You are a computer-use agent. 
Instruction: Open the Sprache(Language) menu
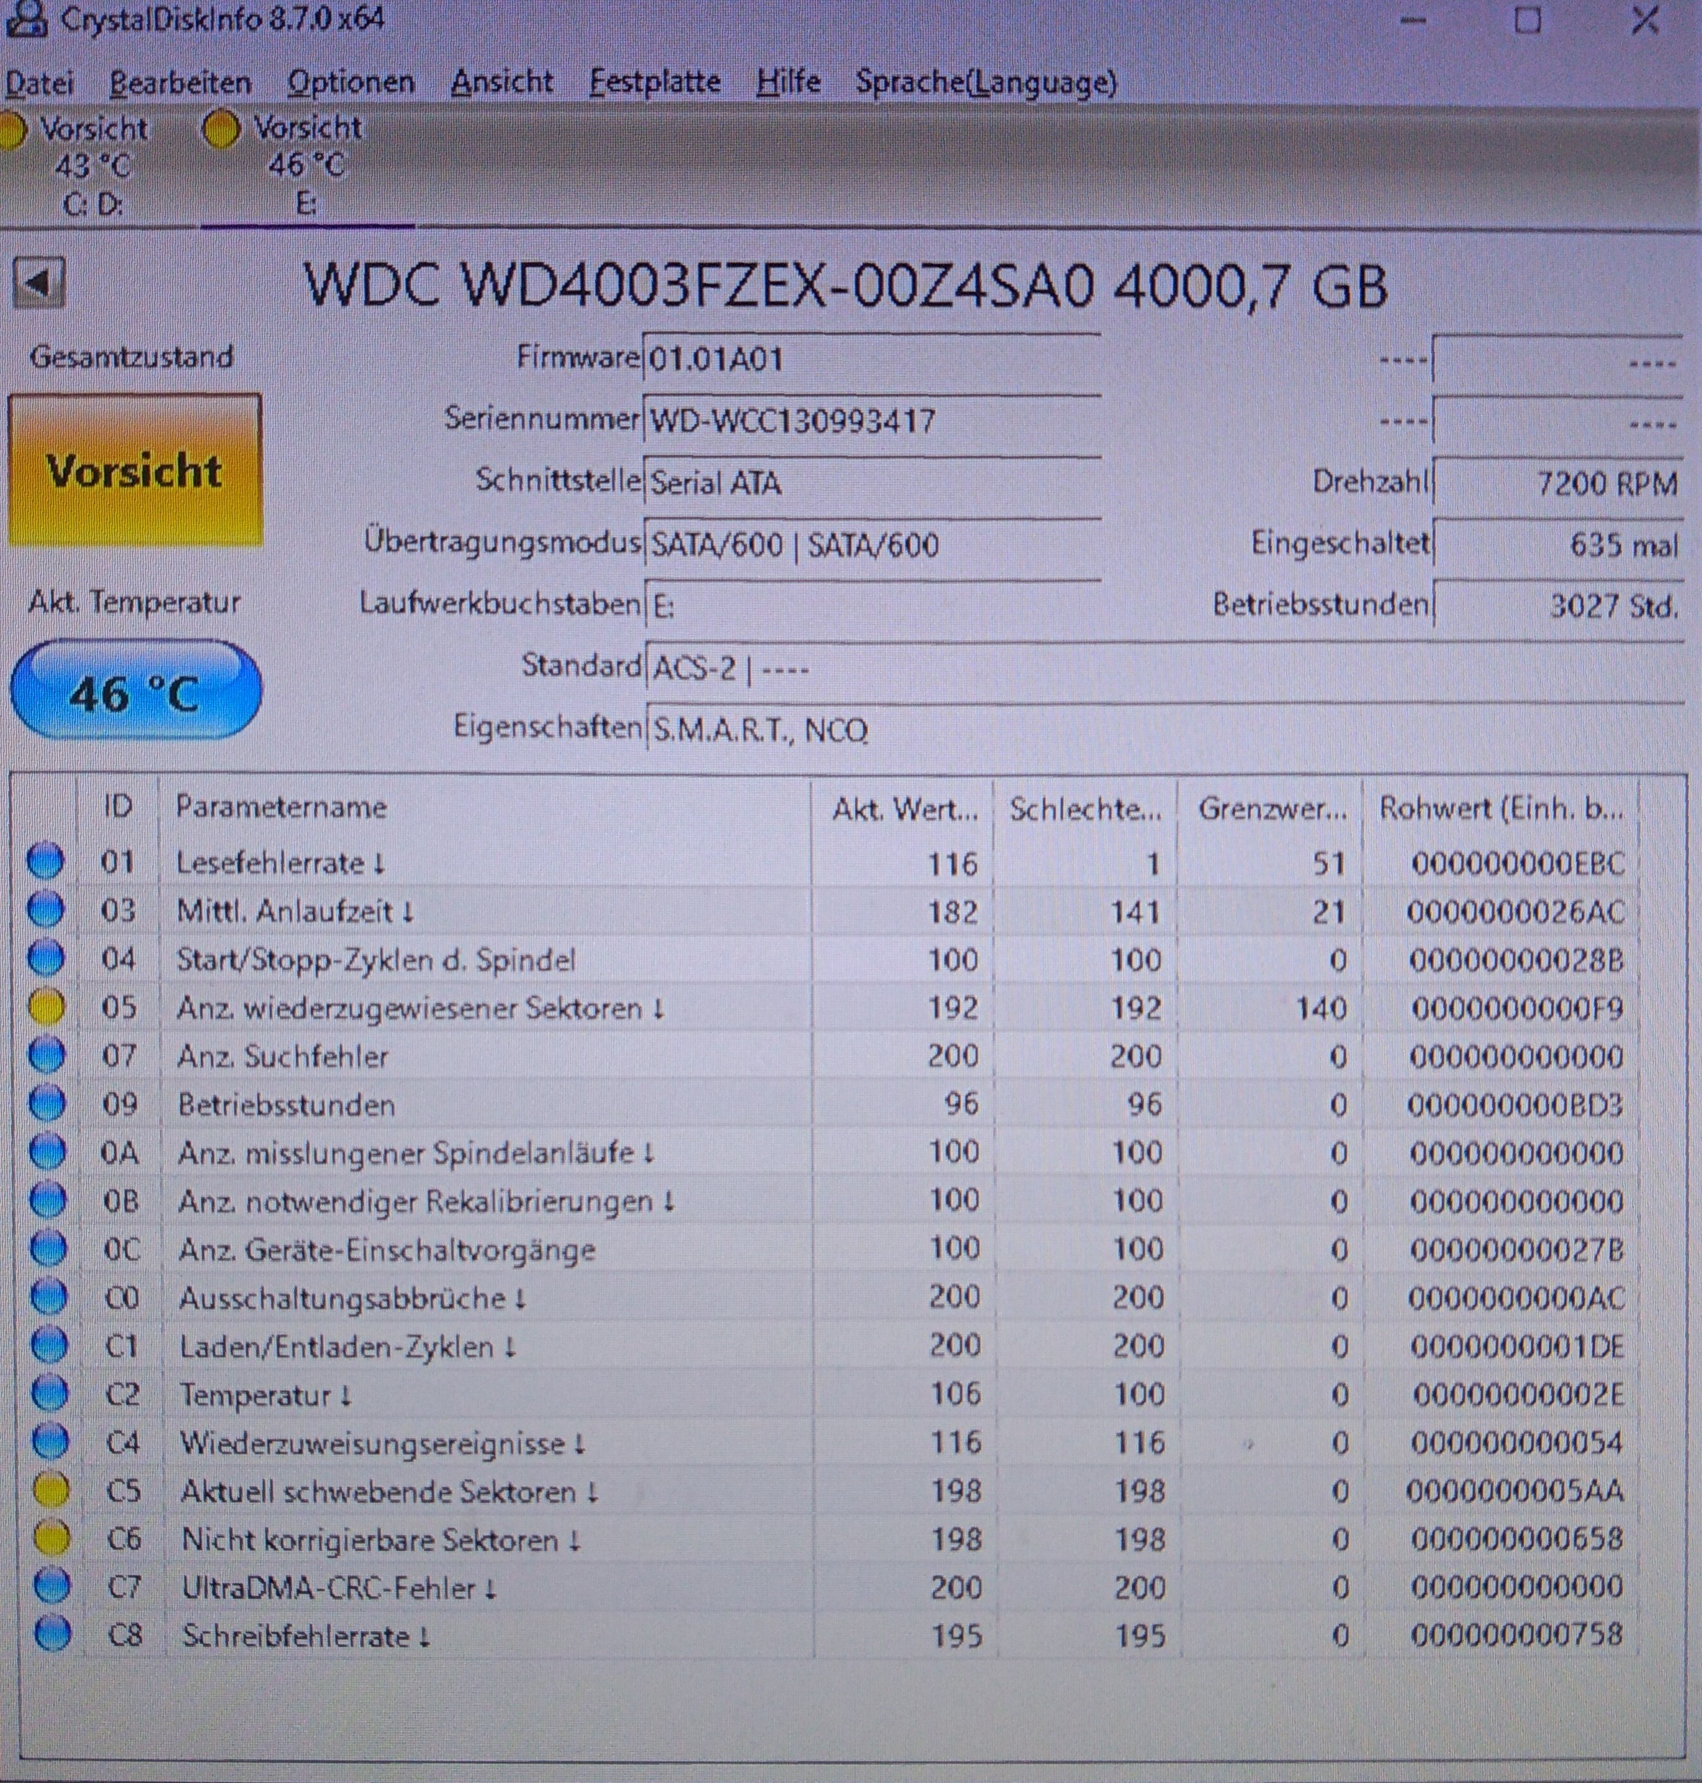coord(985,83)
